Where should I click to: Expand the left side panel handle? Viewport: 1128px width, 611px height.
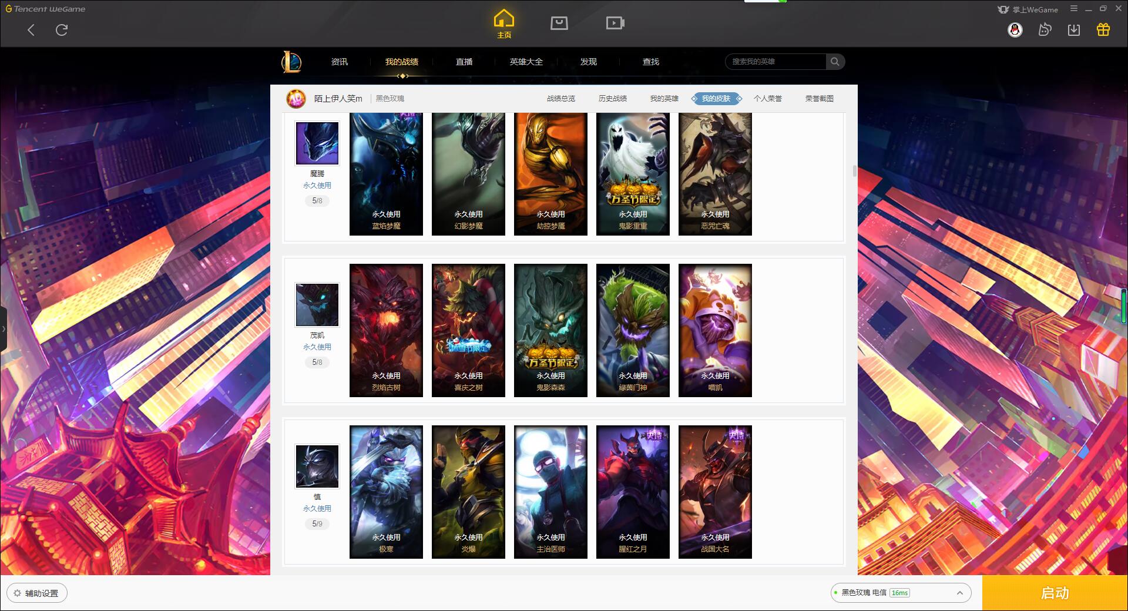click(4, 329)
